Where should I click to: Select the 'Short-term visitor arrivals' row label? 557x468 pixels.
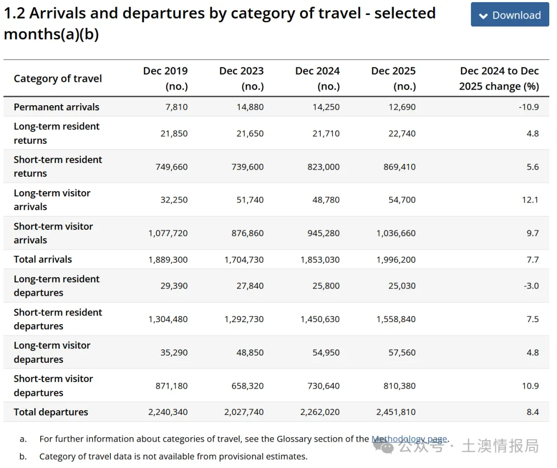coord(53,233)
